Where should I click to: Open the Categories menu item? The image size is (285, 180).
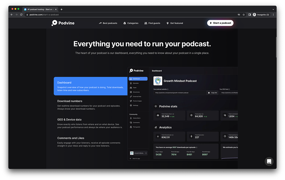point(131,23)
